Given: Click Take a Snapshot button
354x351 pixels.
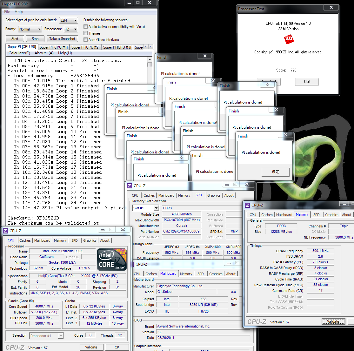Looking at the screenshot, I should pyautogui.click(x=62, y=39).
